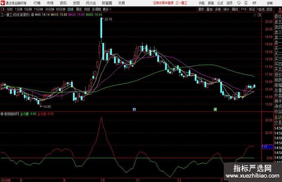Switch to 60分钟 period
The width and height of the screenshot is (282, 182).
click(x=61, y=9)
